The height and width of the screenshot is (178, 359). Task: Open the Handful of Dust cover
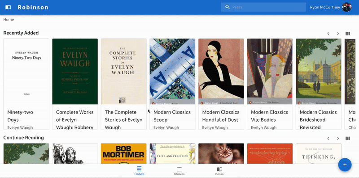[221, 72]
